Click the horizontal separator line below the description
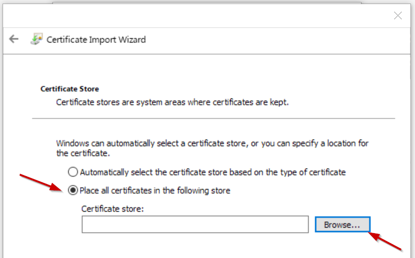The image size is (415, 258). coord(213,118)
